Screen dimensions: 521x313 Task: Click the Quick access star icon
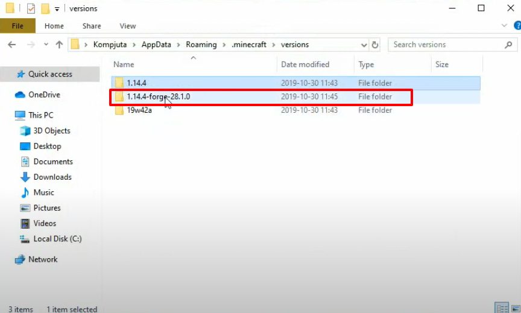(x=21, y=74)
